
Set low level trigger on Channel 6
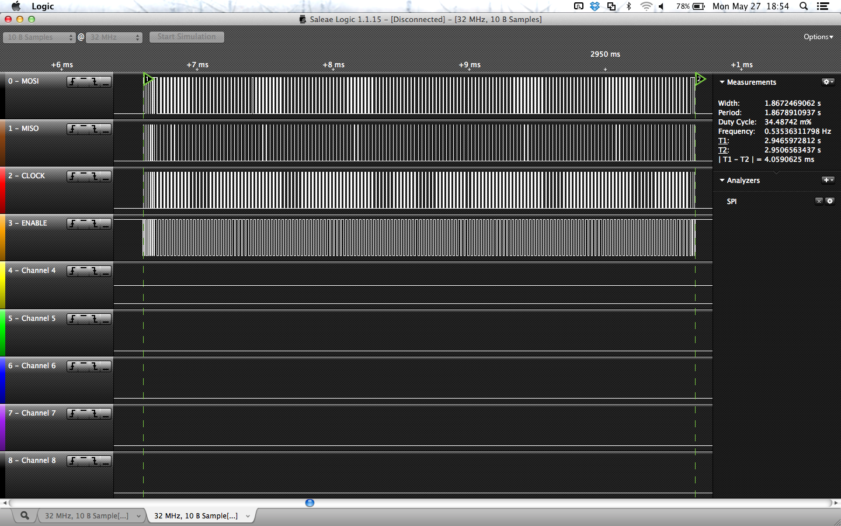106,366
